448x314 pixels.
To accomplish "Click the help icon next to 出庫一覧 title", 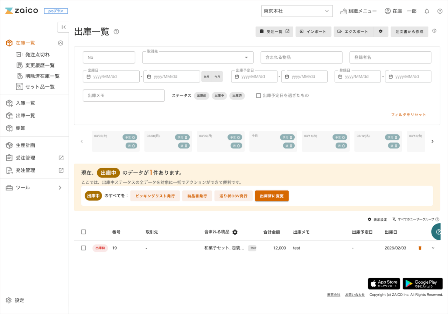I will (116, 32).
